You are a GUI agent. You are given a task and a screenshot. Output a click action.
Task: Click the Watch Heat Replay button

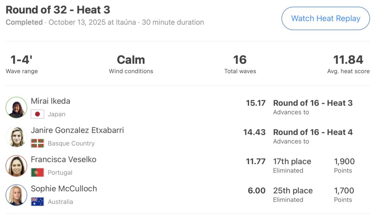(x=326, y=19)
